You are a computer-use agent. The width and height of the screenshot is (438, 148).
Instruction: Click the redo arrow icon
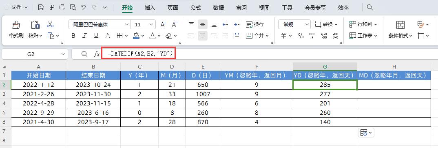94,7
